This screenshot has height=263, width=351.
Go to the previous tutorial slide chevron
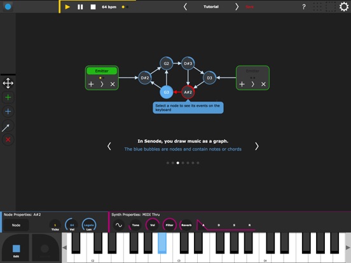(109, 146)
